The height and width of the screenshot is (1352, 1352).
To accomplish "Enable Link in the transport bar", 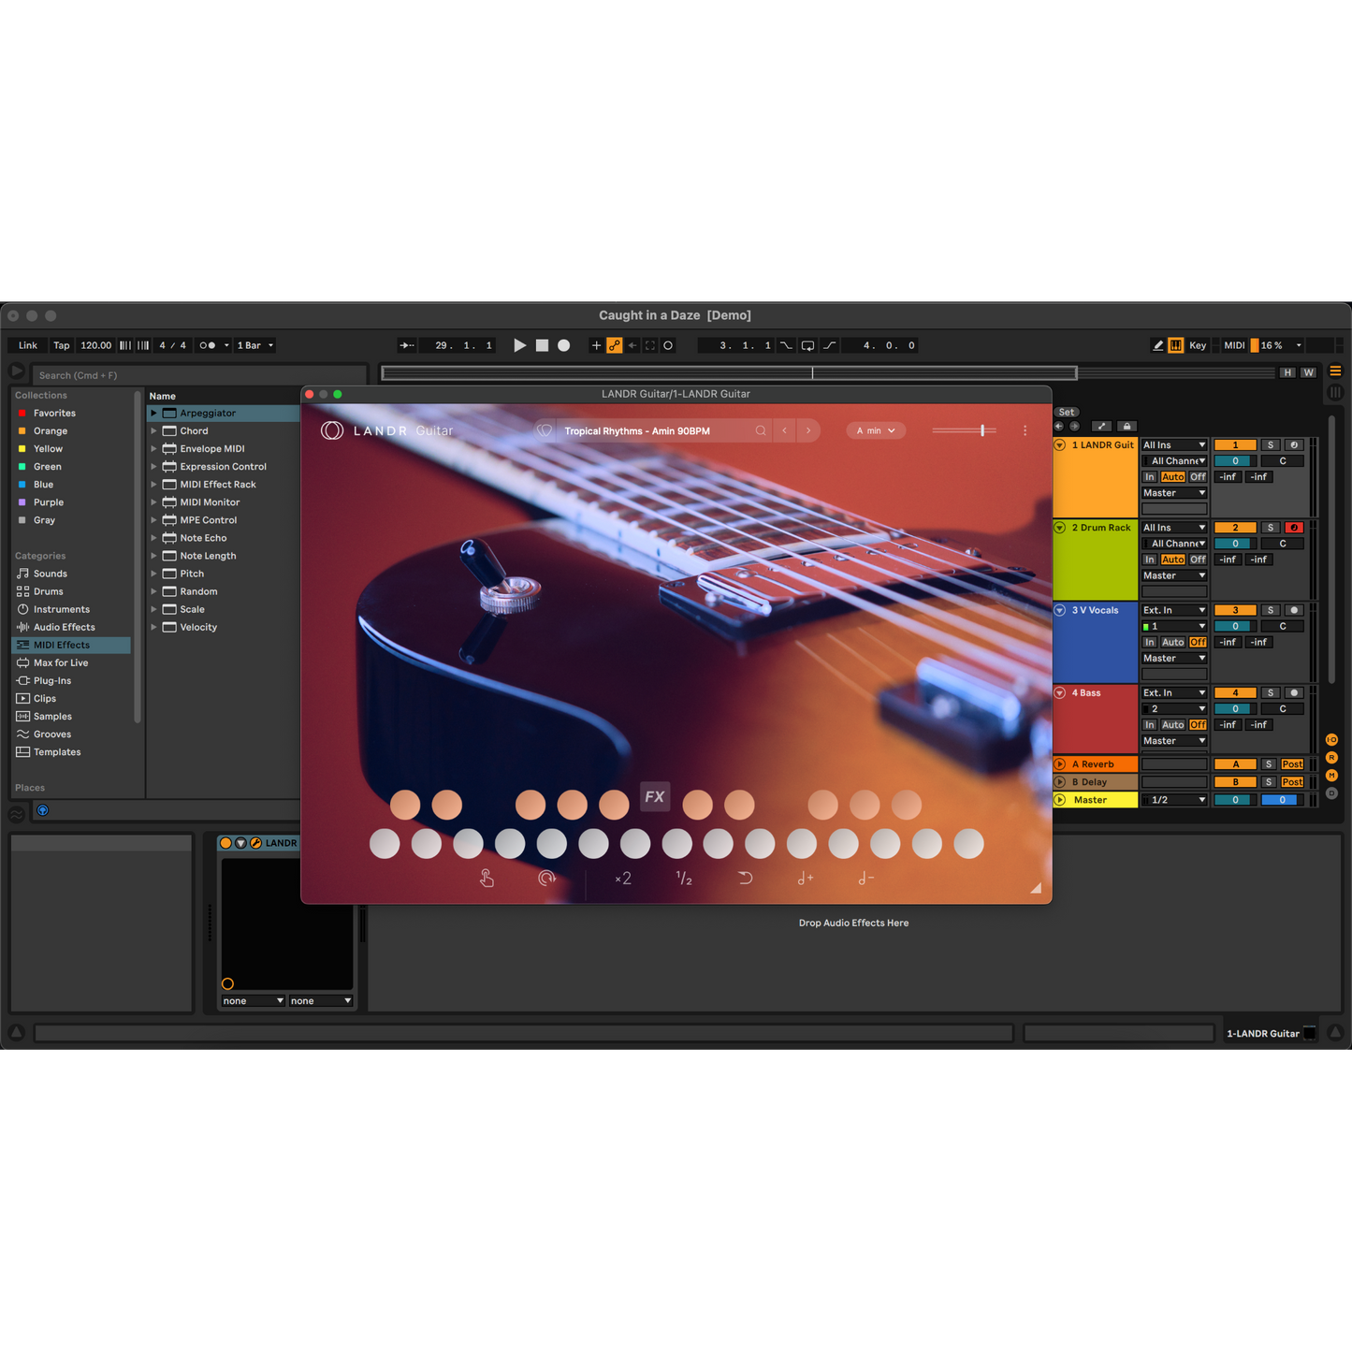I will [x=26, y=345].
